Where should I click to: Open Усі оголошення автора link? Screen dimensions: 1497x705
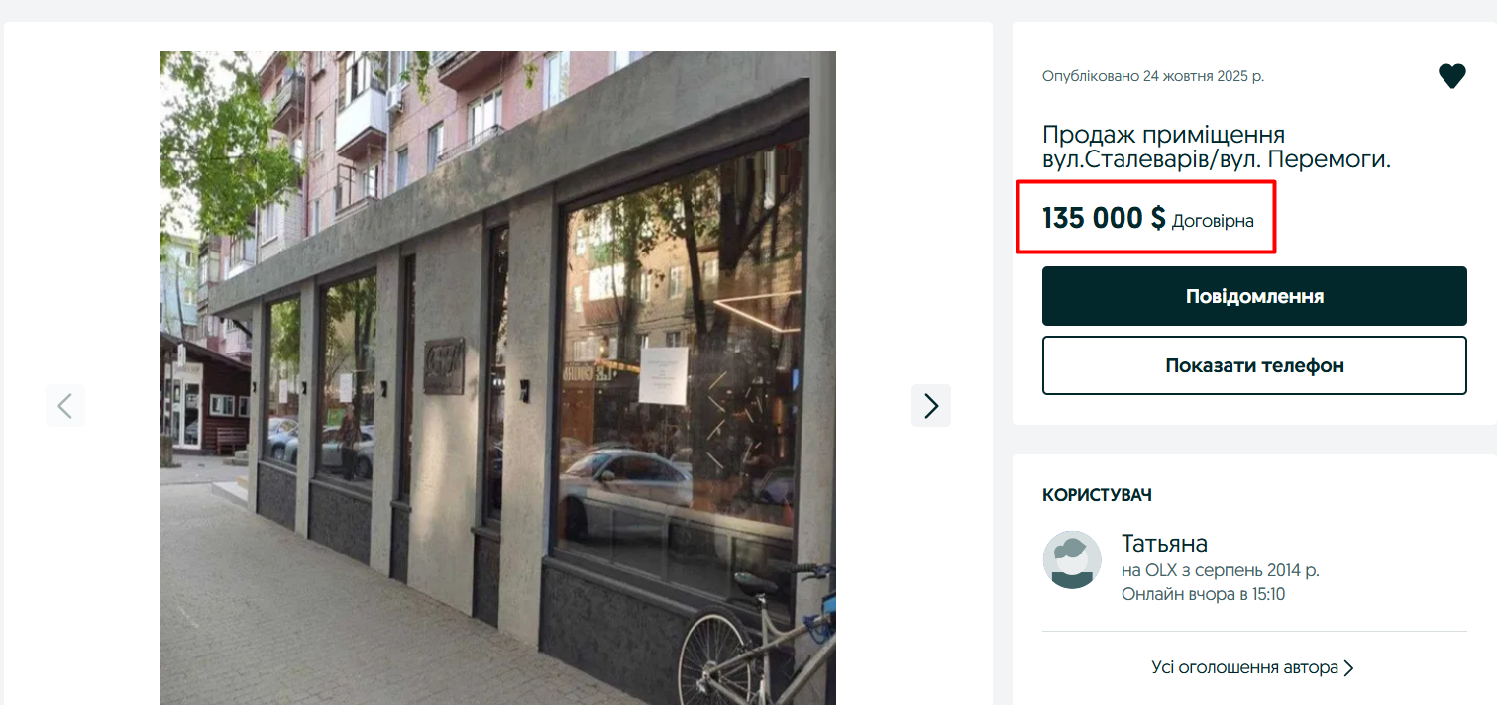1244,667
